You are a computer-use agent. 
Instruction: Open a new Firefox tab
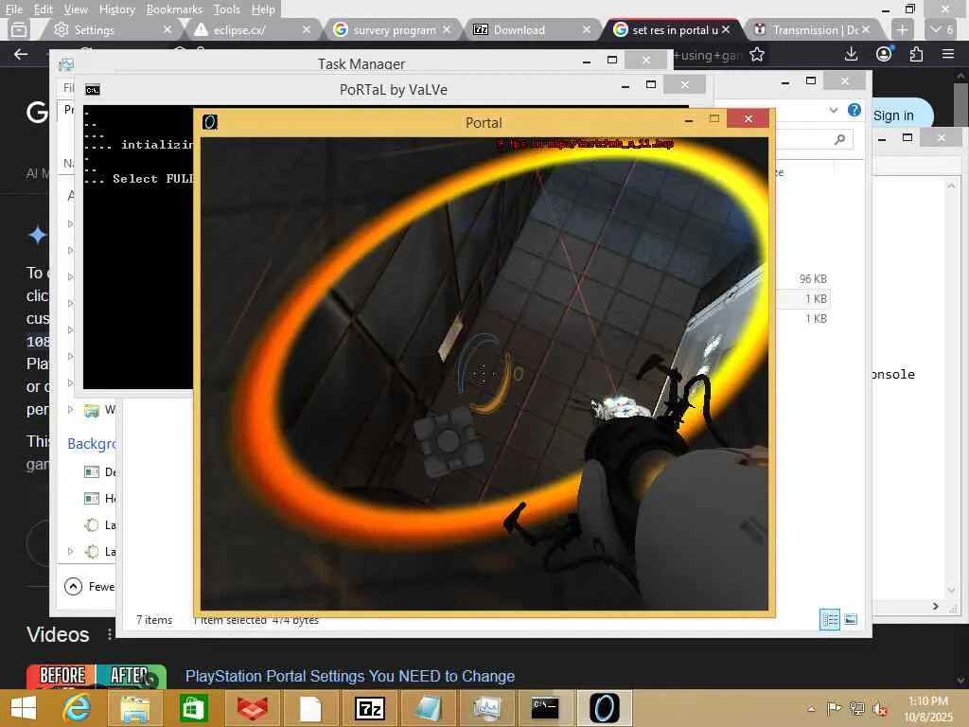click(x=902, y=29)
